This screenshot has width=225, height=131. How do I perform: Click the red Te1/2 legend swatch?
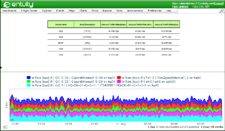(119, 78)
